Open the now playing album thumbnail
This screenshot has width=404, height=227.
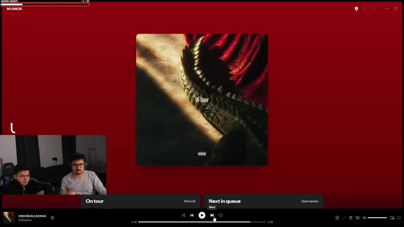[x=9, y=218]
